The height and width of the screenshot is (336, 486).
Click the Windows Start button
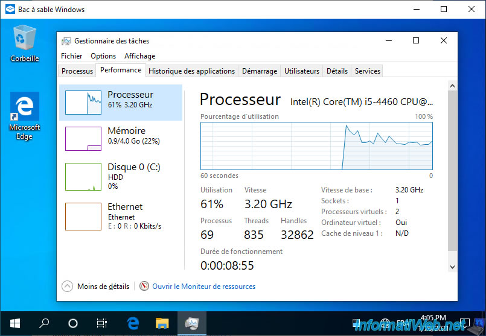tap(14, 323)
